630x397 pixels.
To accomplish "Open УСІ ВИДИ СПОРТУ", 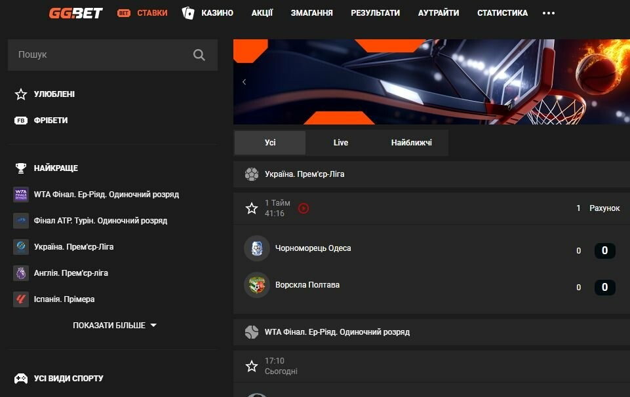I will [68, 379].
